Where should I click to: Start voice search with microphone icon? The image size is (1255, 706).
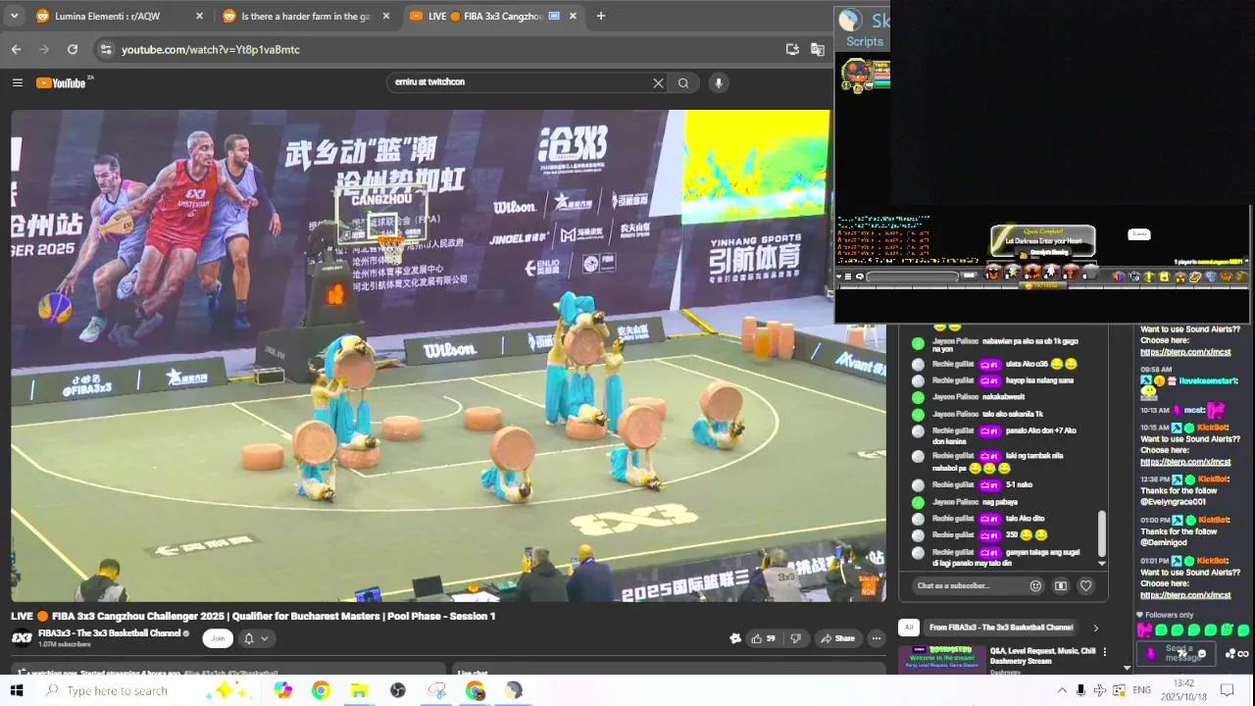pos(719,83)
